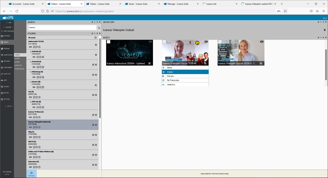Add subfolder under ActiveAd folder
Viewport: 328px width, 178px height.
click(40, 67)
